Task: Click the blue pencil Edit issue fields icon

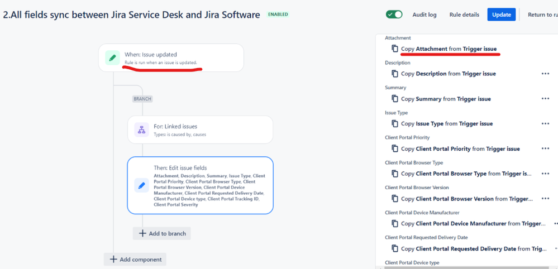Action: 142,185
